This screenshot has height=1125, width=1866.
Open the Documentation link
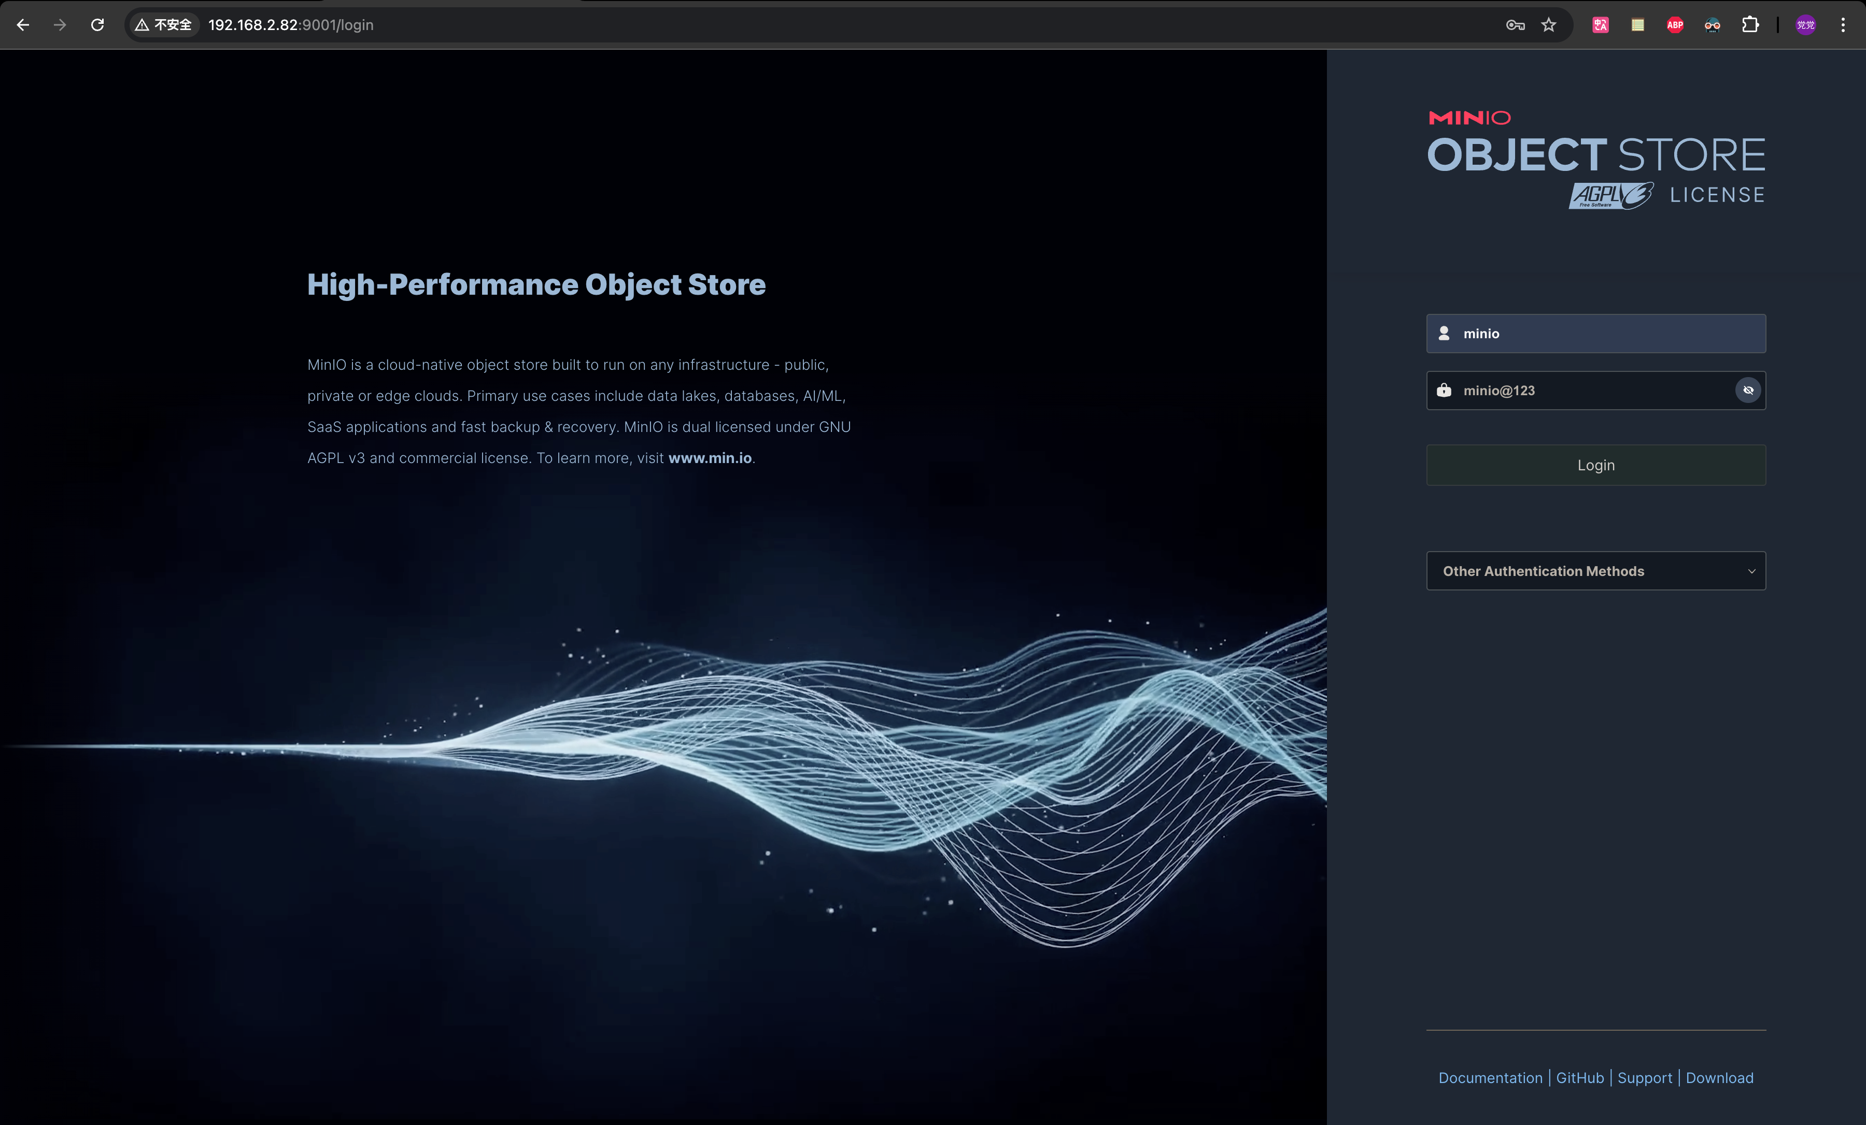point(1490,1078)
